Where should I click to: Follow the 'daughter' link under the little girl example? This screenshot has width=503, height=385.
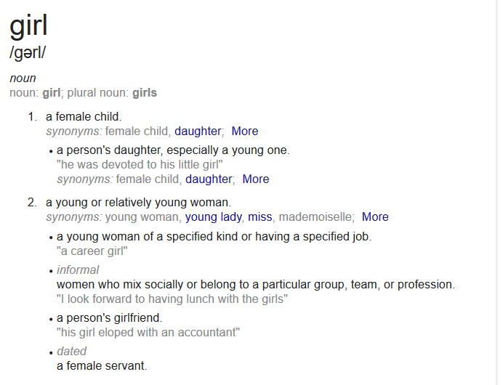click(209, 179)
